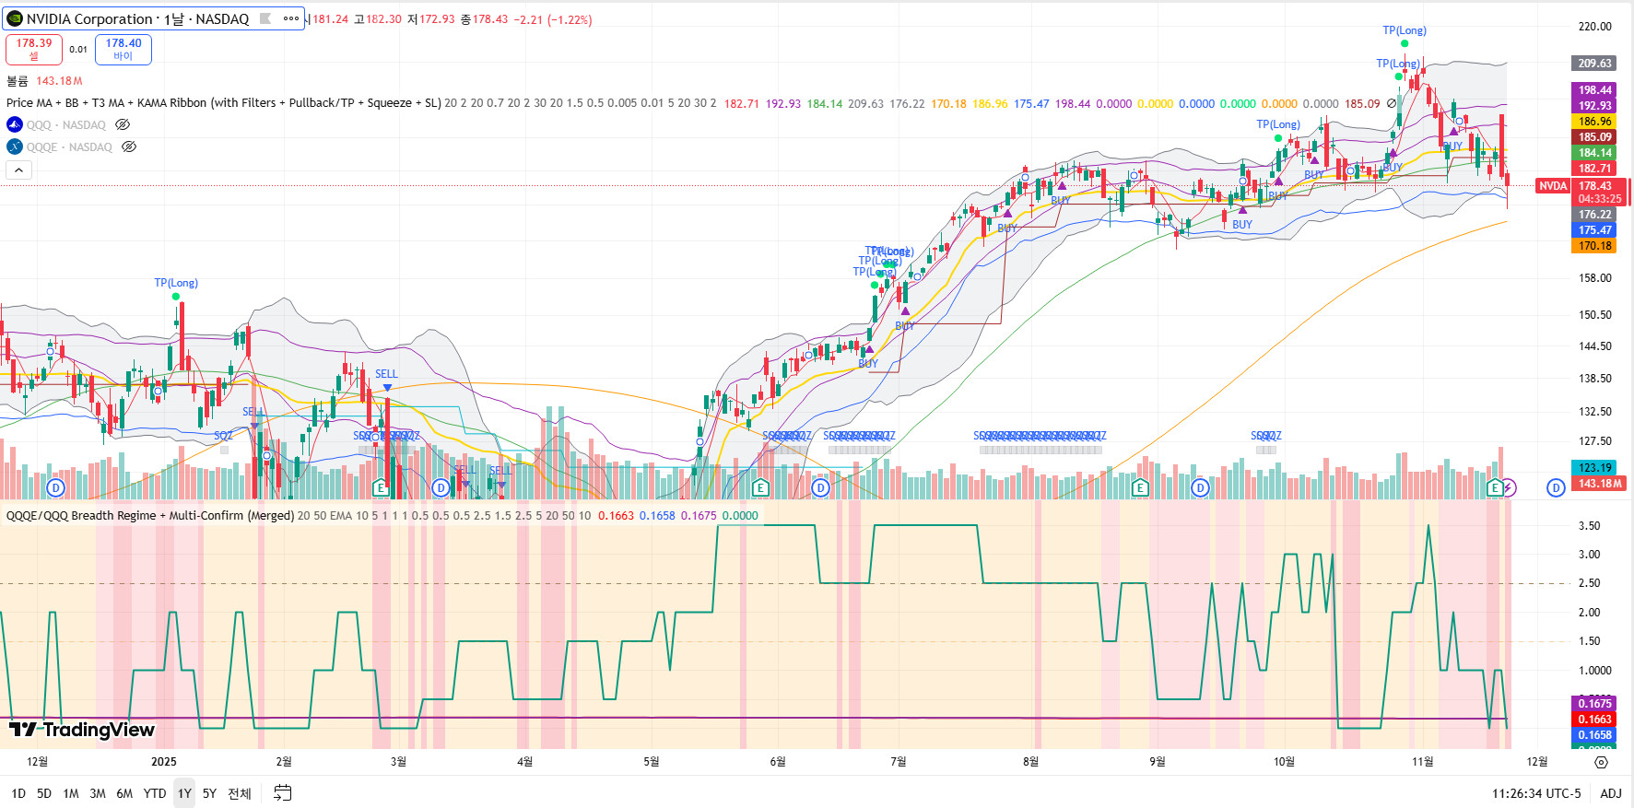Screen dimensions: 1634x808
Task: Click the flag icon beside NASDAQ
Action: click(x=265, y=18)
